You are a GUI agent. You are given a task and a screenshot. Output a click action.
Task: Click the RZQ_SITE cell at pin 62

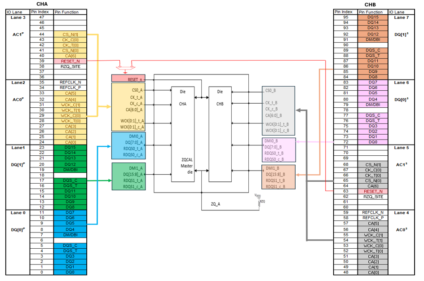373,197
